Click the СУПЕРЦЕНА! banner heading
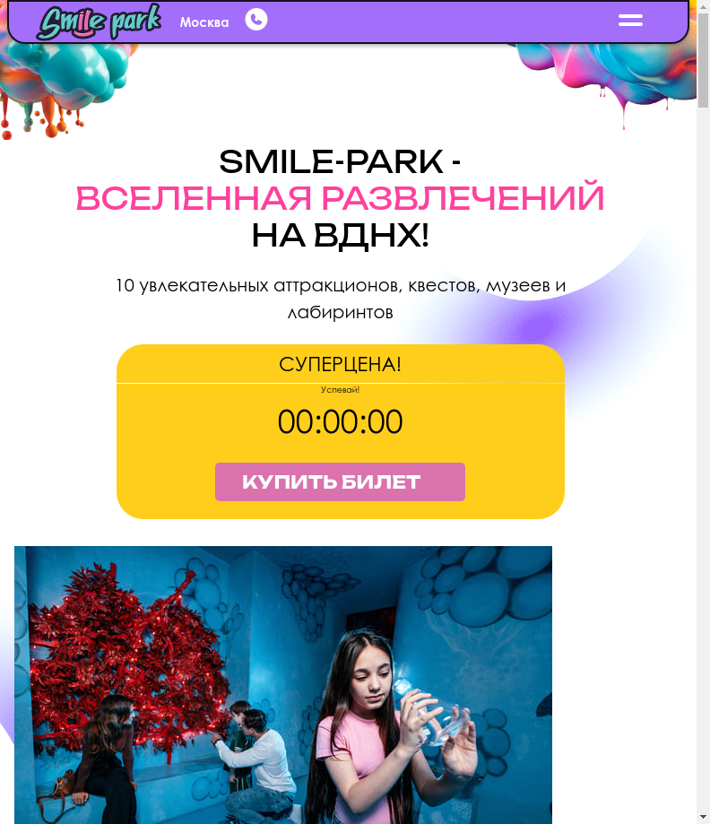 [340, 364]
